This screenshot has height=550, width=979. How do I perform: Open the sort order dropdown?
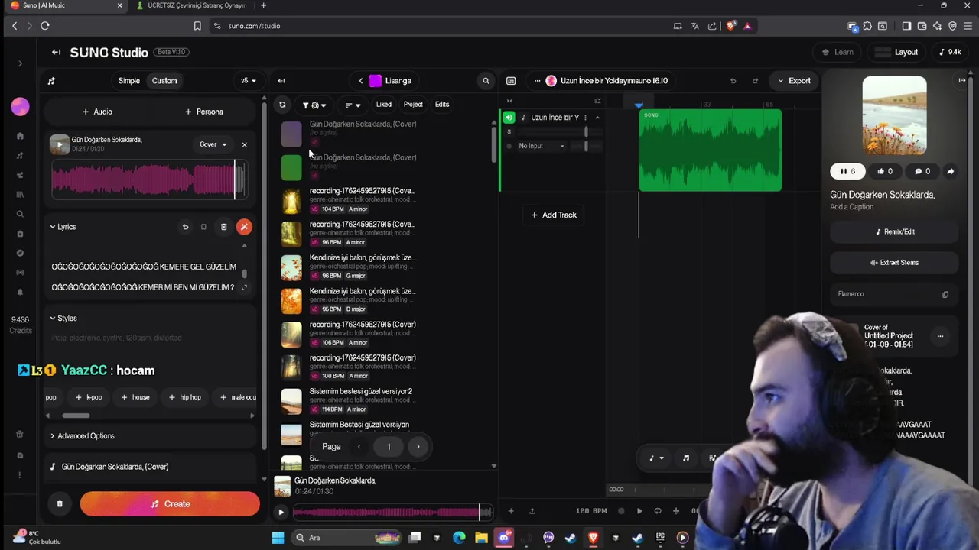coord(353,105)
